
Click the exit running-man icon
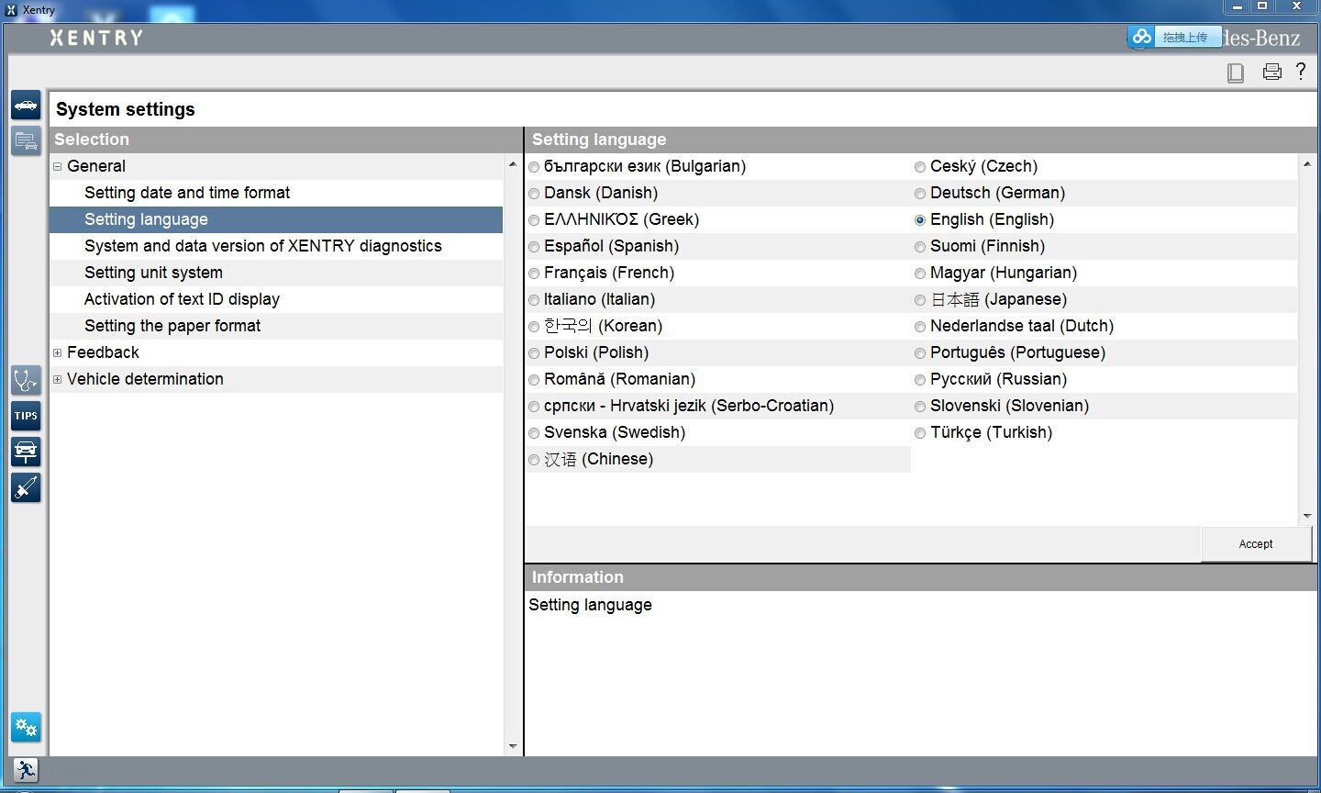point(26,770)
